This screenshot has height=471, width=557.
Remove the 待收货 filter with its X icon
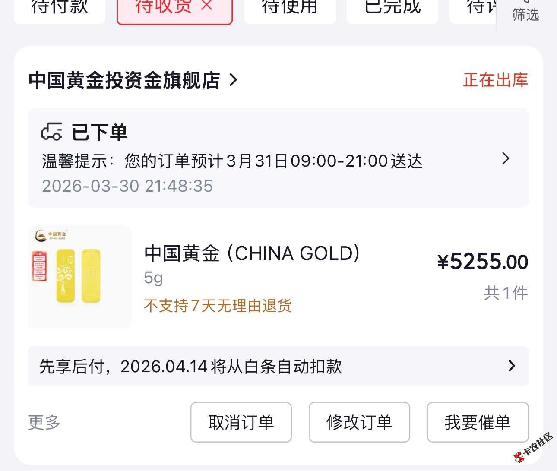[207, 6]
